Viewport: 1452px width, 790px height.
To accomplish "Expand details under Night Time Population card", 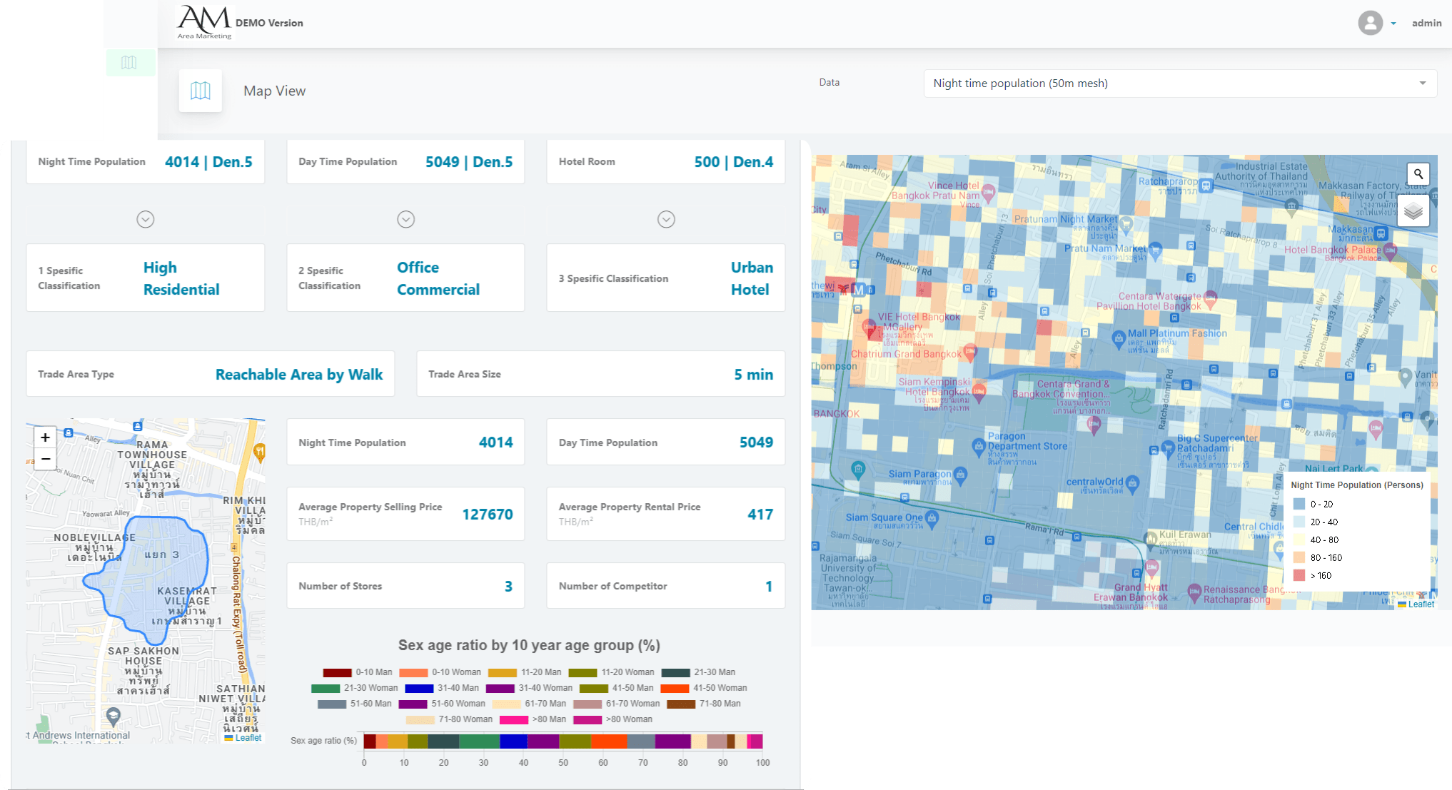I will click(x=145, y=219).
